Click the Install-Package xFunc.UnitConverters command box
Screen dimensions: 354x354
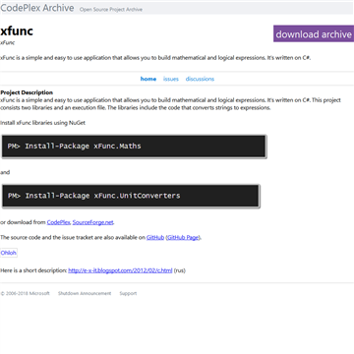point(131,196)
